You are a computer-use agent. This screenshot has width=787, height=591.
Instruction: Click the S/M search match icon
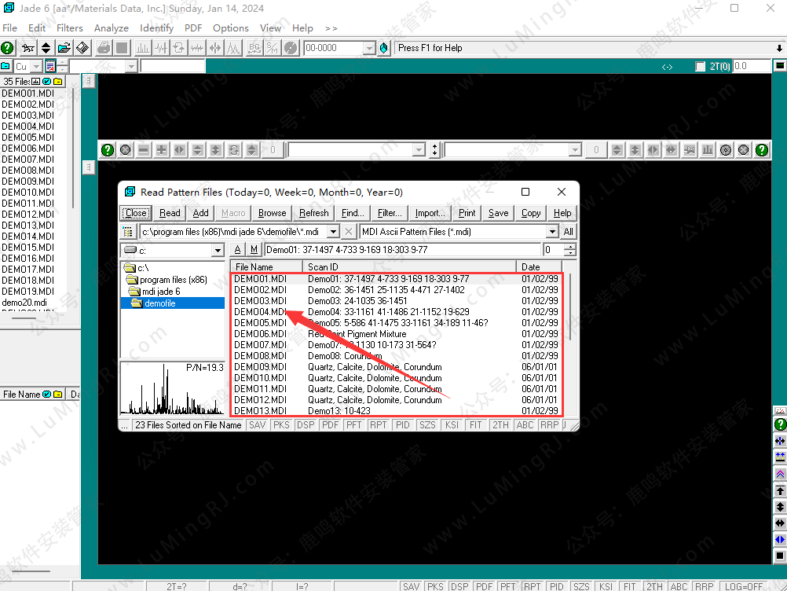pyautogui.click(x=272, y=48)
